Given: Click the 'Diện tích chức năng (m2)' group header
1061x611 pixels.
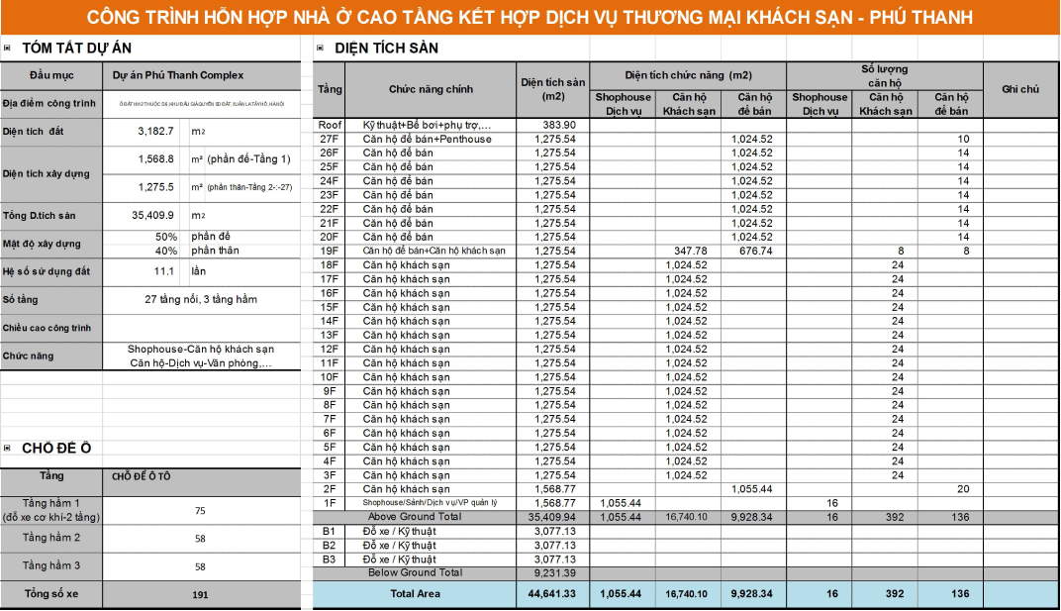Looking at the screenshot, I should tap(688, 75).
